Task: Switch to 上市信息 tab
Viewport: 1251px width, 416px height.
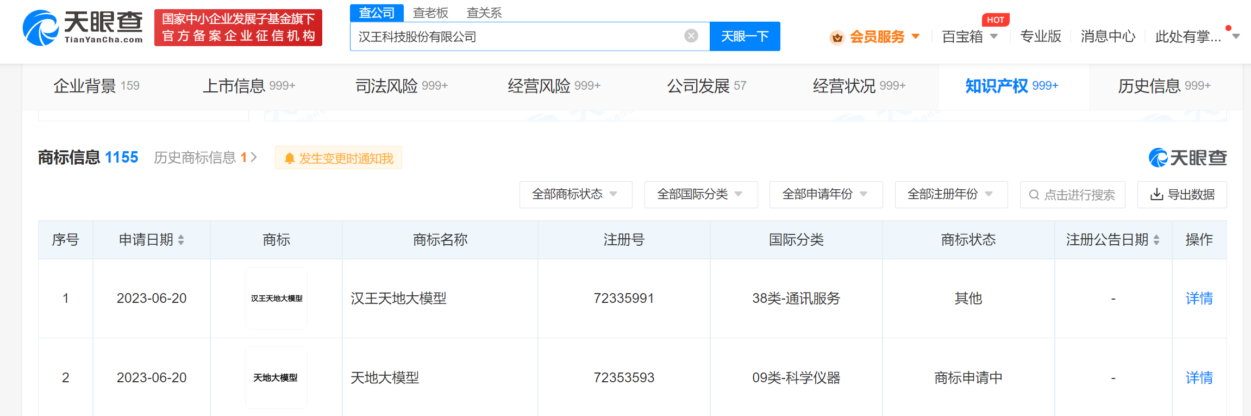Action: click(x=249, y=85)
